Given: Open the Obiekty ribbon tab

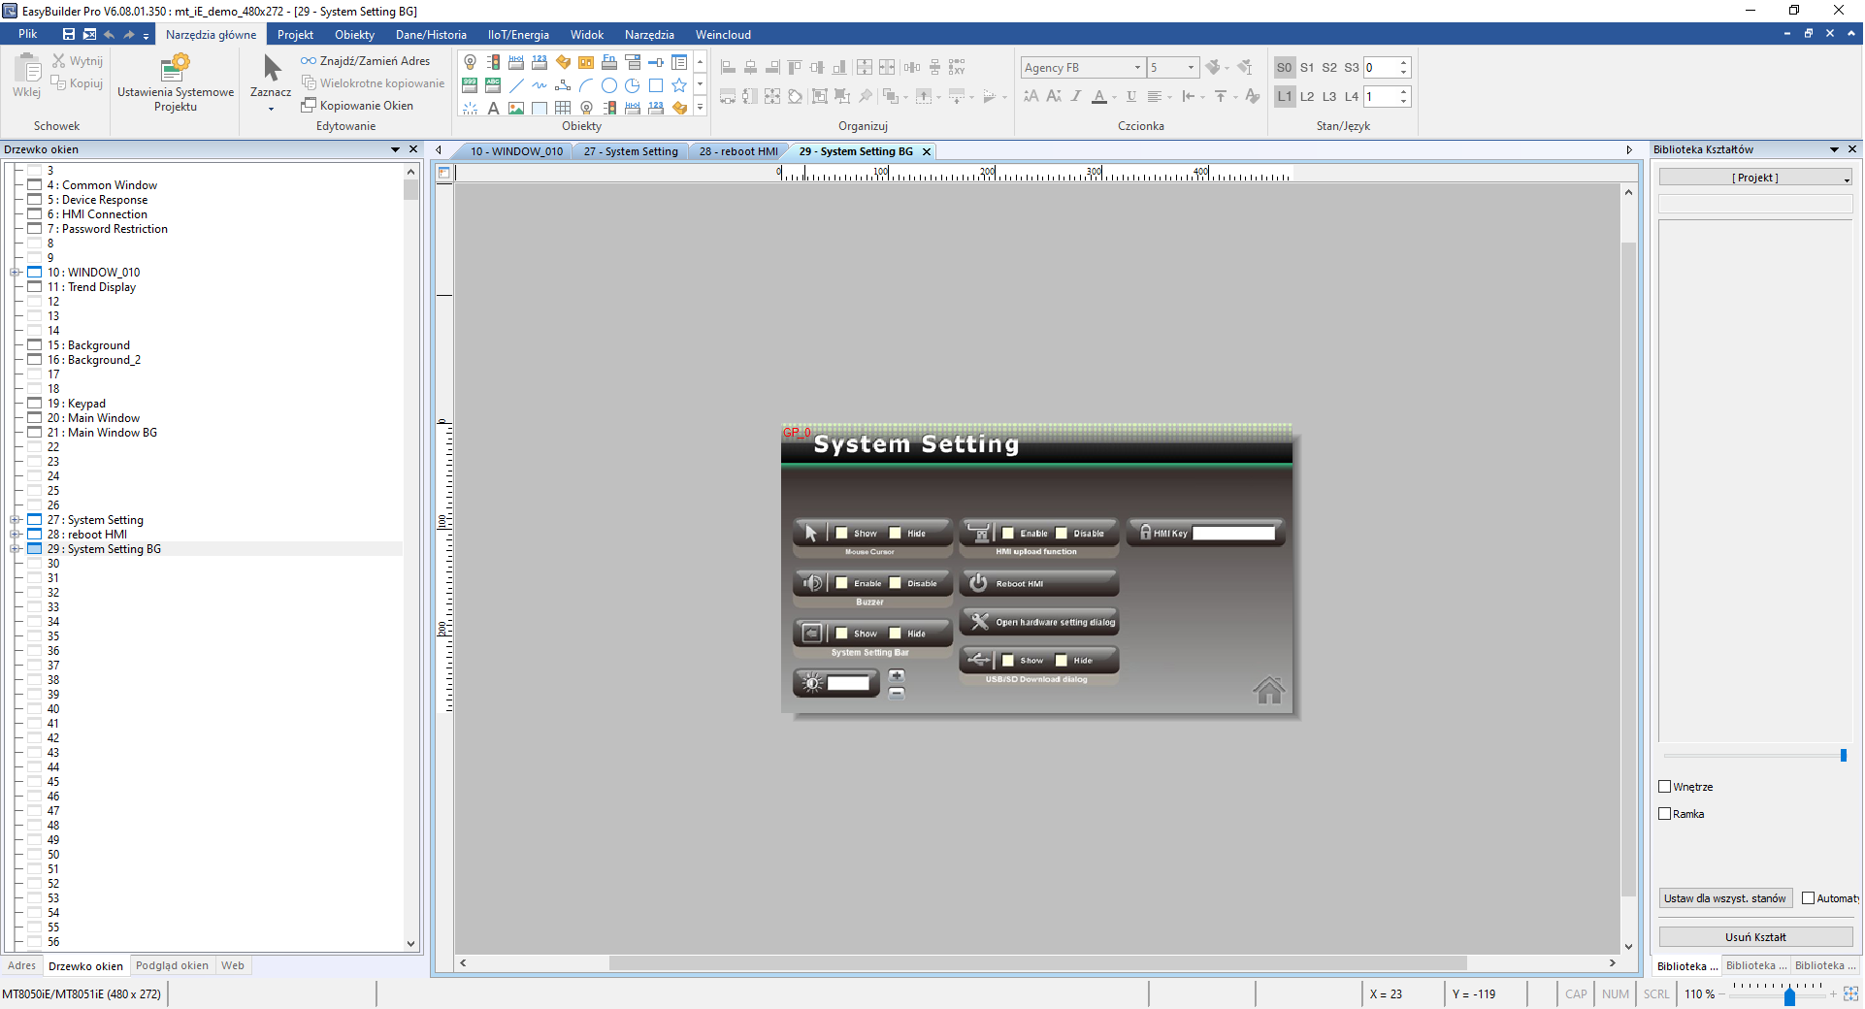Looking at the screenshot, I should 354,35.
